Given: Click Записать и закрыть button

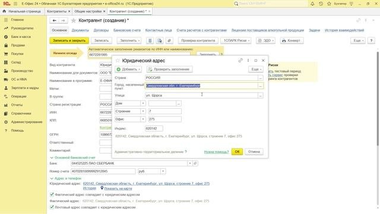Looking at the screenshot, I should click(x=69, y=40).
